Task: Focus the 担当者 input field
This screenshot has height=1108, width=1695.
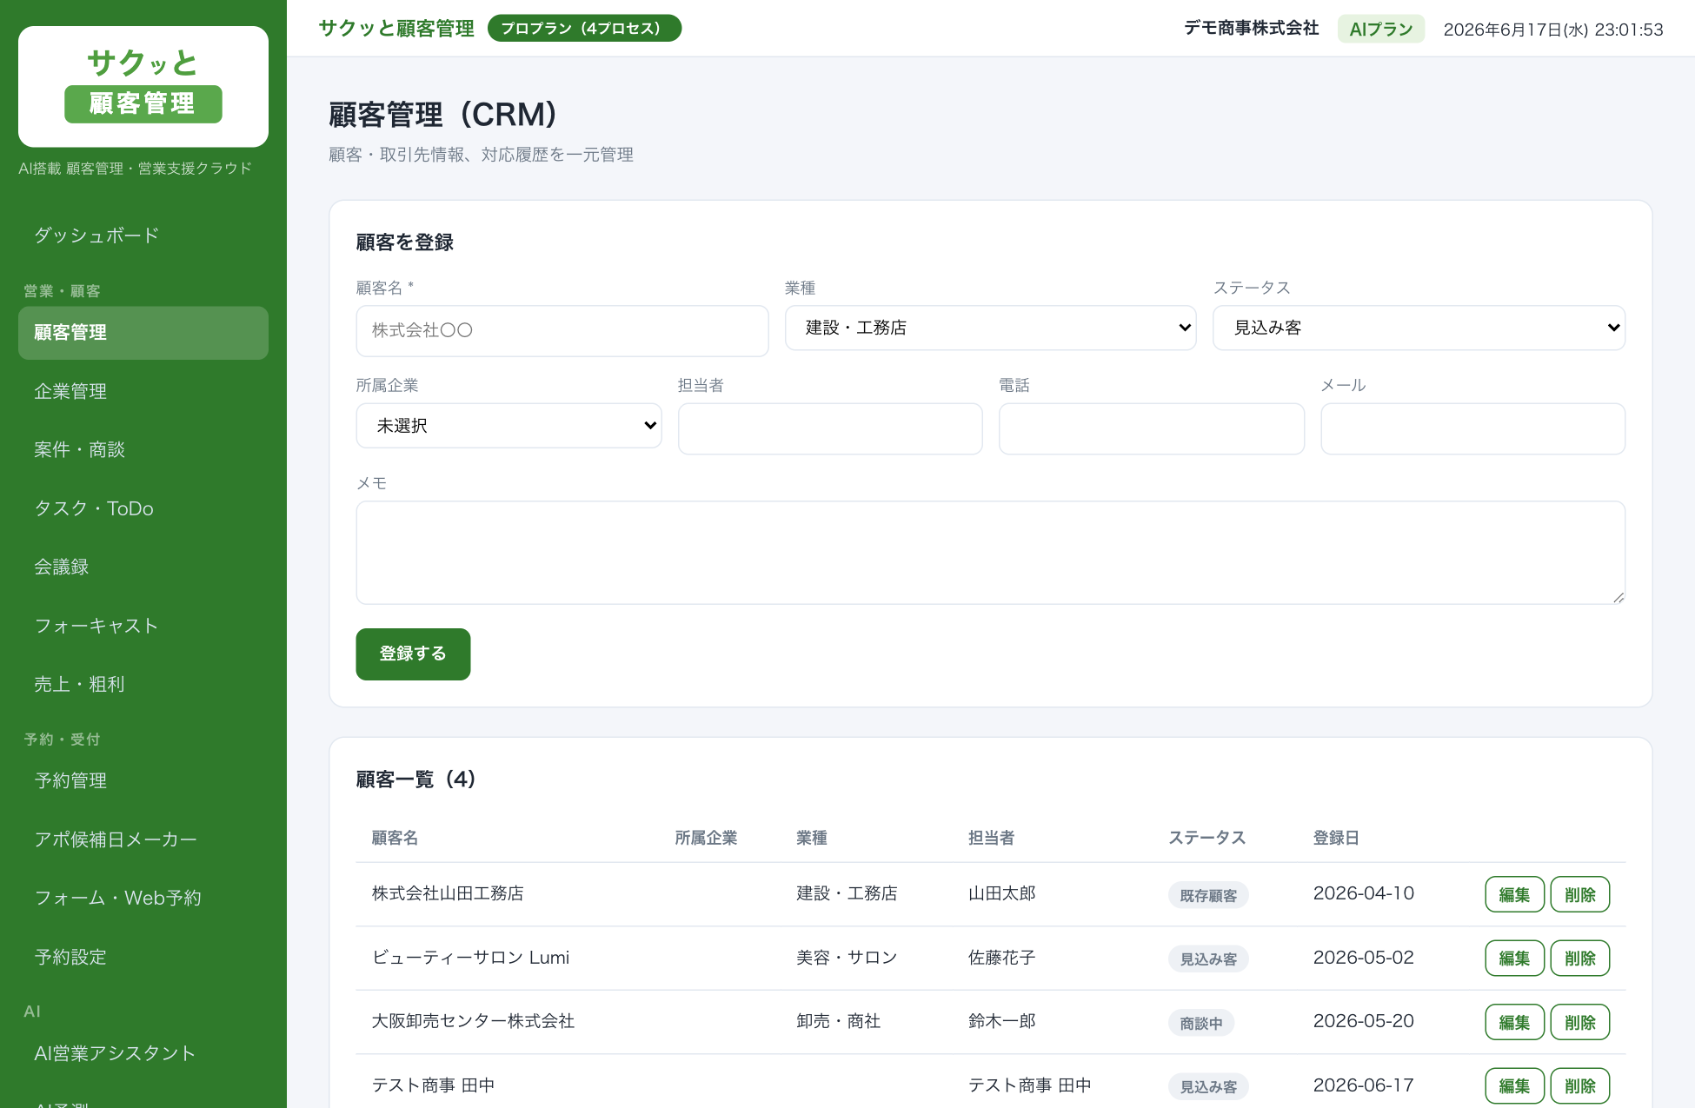Action: 830,428
